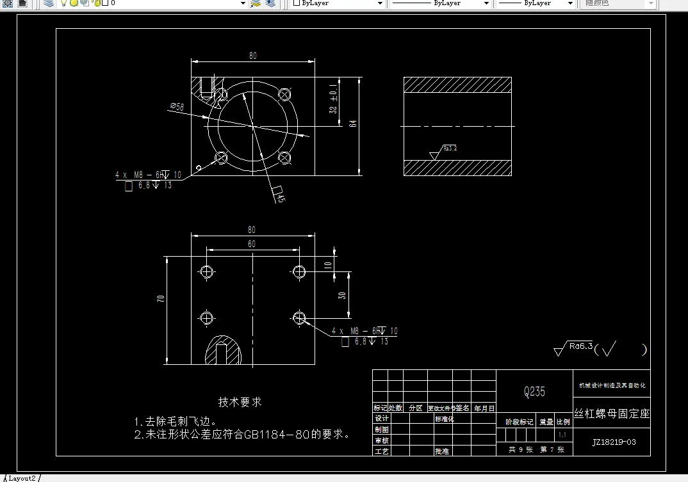This screenshot has height=482, width=688.
Task: Select the note mentioning GB1184-80
Action: [x=242, y=434]
